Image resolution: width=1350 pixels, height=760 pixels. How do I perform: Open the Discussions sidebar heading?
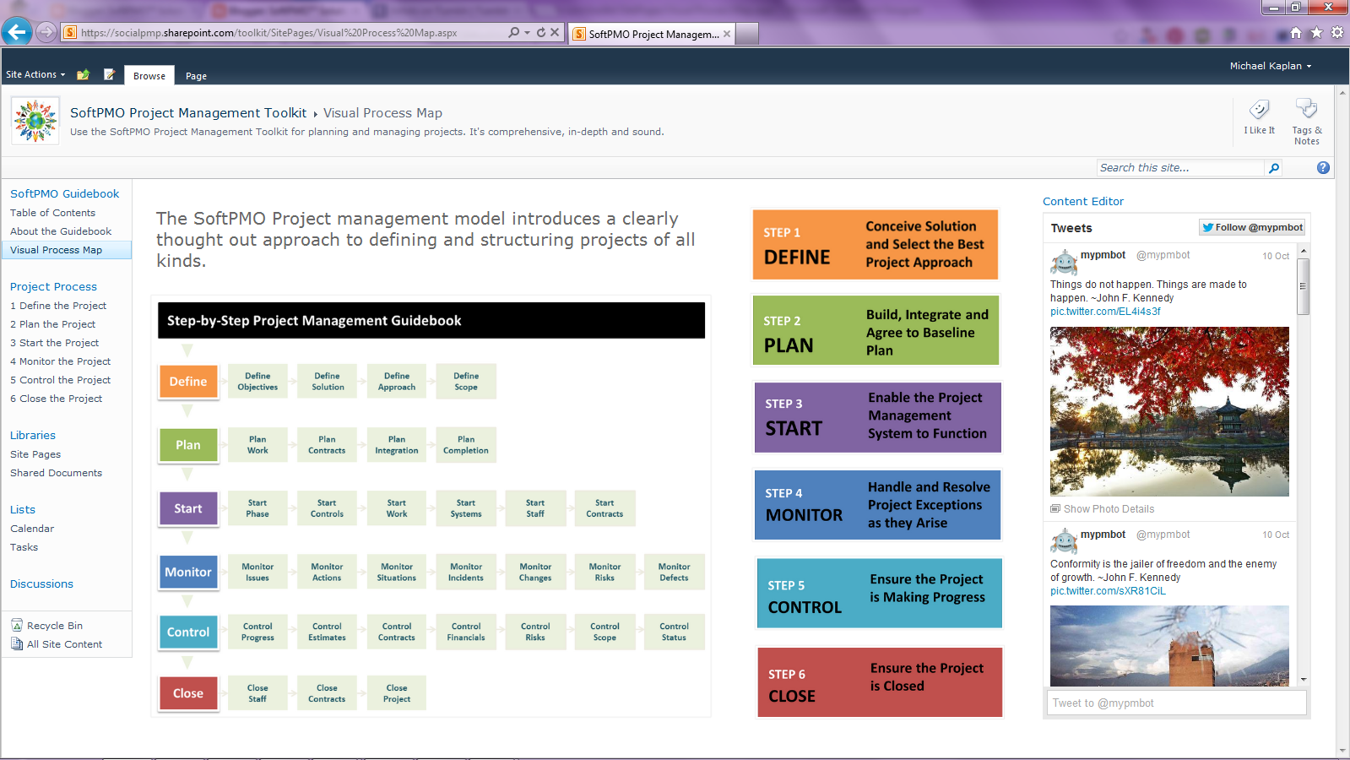click(x=41, y=584)
